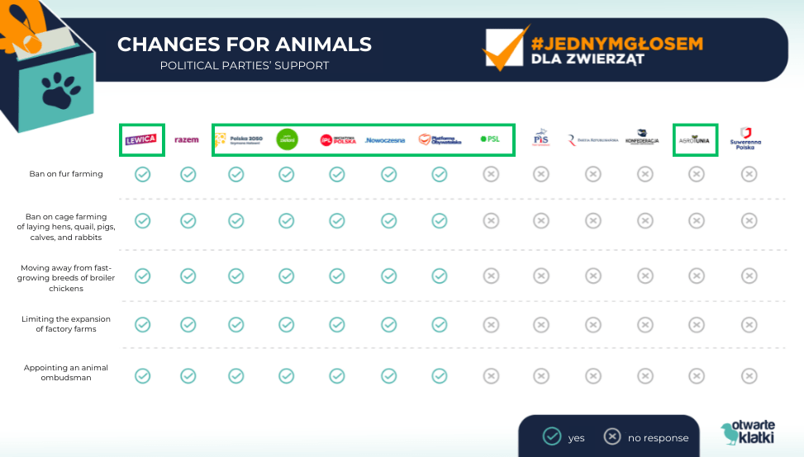Click the #JEDNYMGŁOSEM hashtag text
This screenshot has width=804, height=457.
click(x=617, y=44)
